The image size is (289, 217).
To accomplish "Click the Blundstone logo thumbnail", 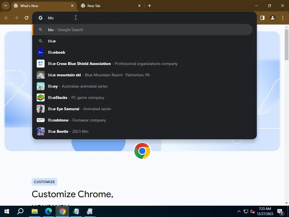I will pyautogui.click(x=41, y=120).
